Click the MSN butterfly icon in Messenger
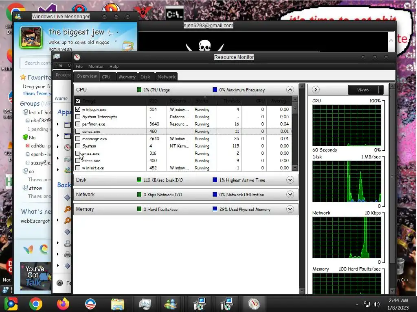 pos(29,249)
